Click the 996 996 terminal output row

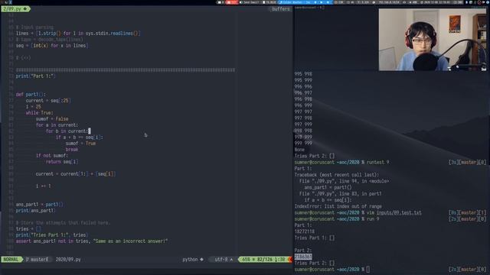pos(303,86)
